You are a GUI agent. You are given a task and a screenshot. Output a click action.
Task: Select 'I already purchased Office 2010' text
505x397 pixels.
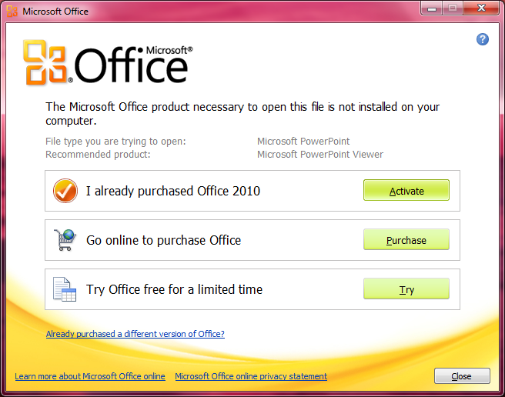point(173,191)
